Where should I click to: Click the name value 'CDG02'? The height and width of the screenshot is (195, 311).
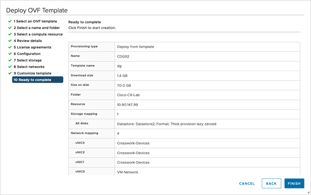point(123,56)
